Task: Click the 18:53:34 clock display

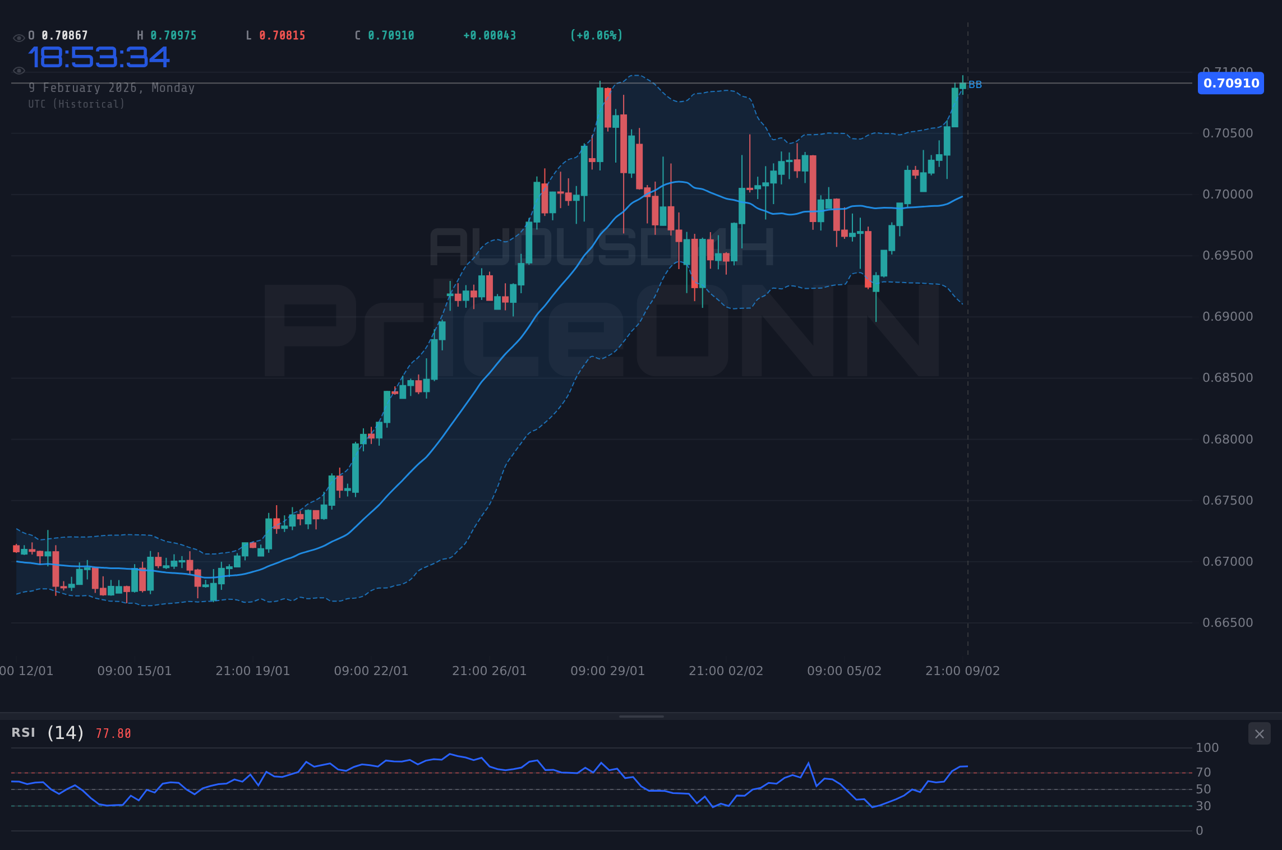Action: [x=99, y=57]
